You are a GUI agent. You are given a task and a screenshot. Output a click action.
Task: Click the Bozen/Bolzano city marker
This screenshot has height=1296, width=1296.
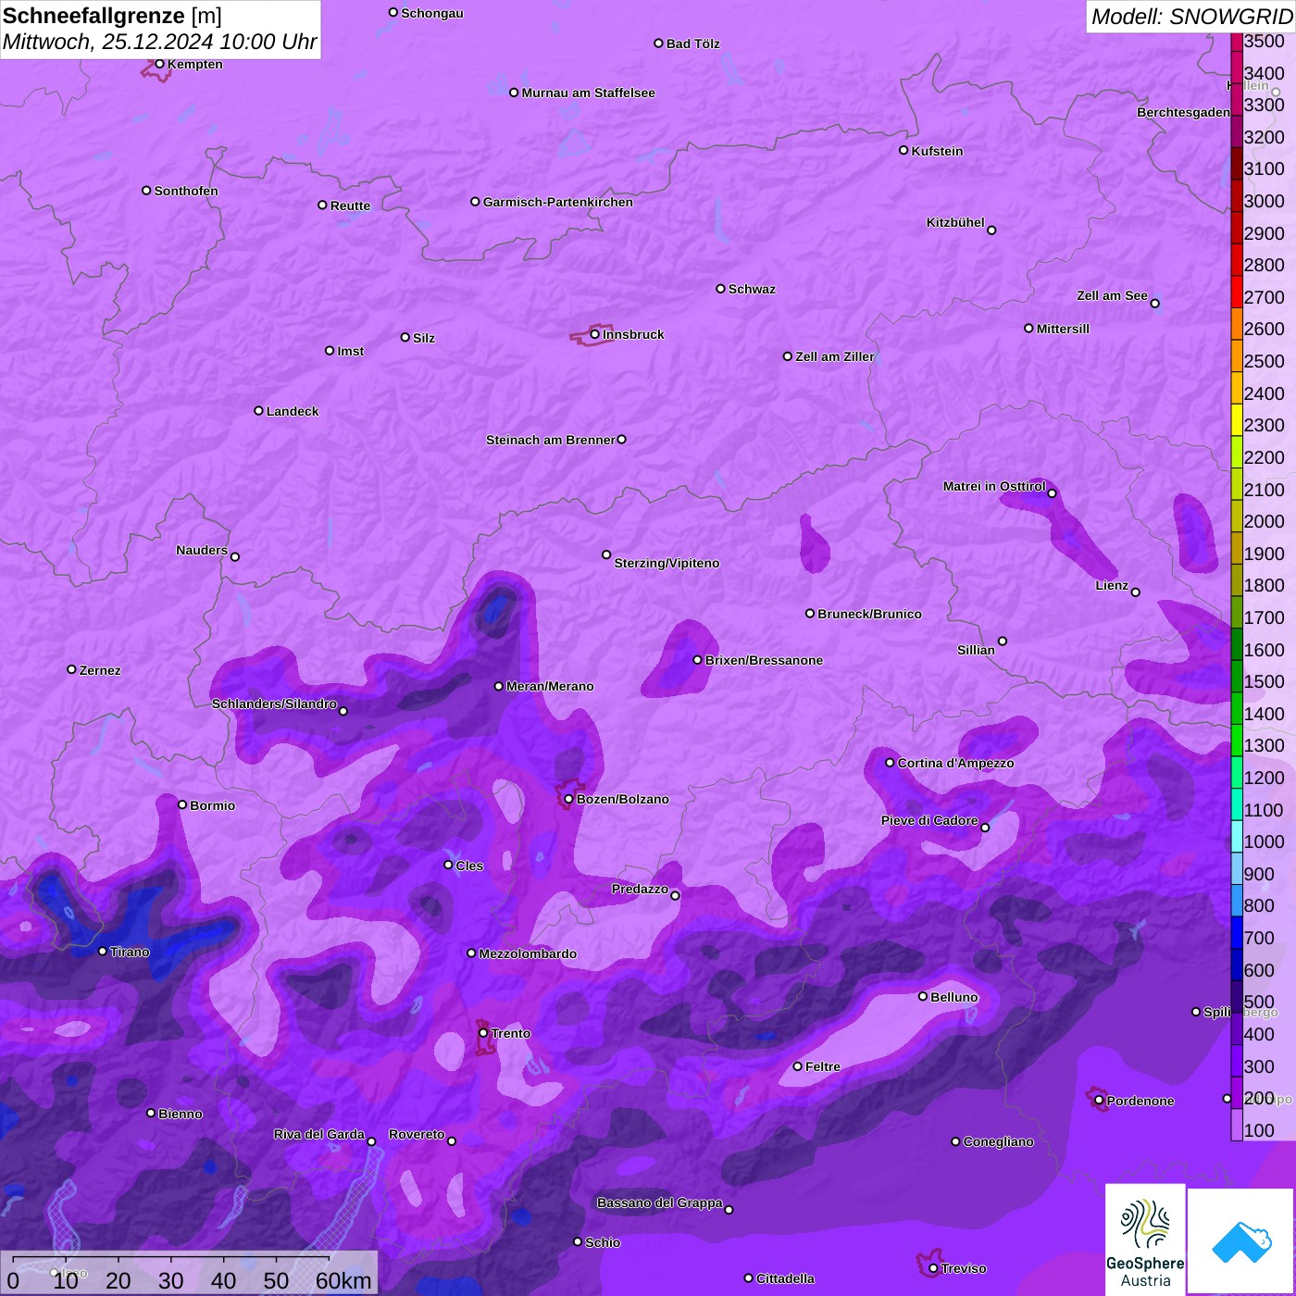568,799
